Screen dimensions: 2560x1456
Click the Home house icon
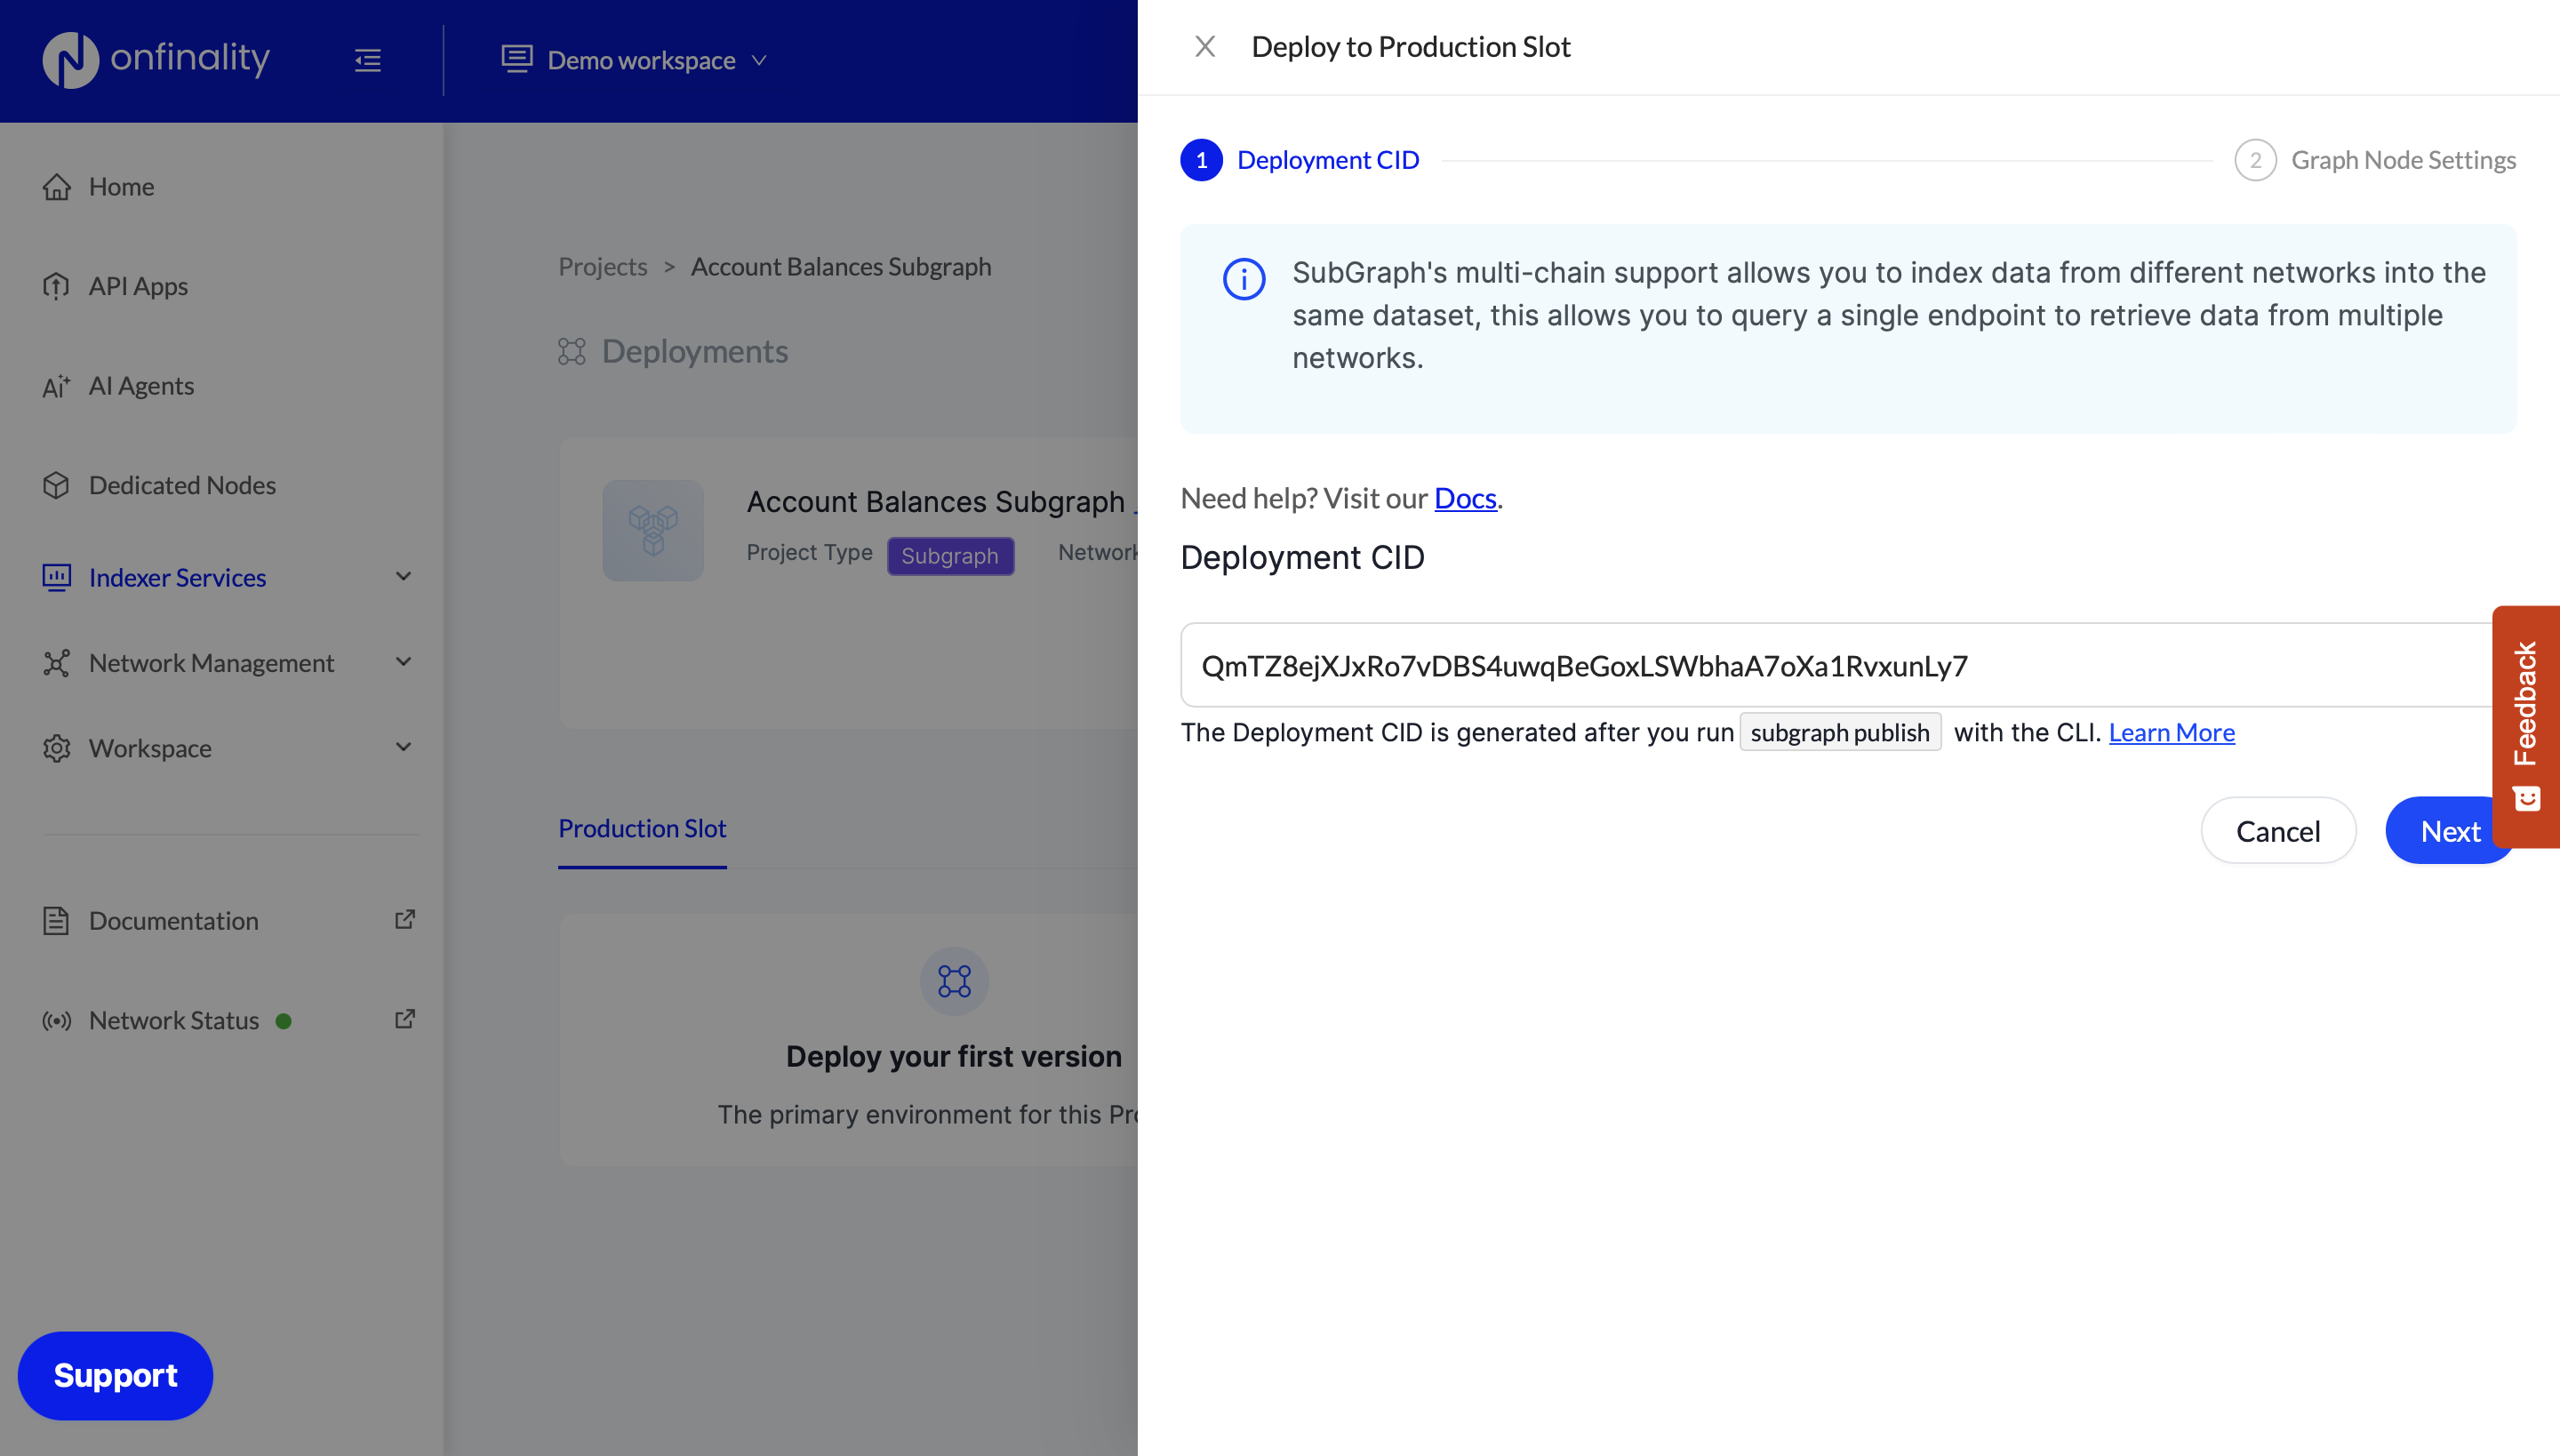pos(57,187)
